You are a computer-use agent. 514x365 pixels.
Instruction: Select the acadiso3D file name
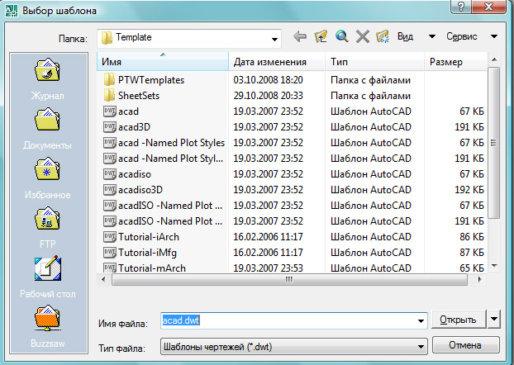pyautogui.click(x=140, y=190)
